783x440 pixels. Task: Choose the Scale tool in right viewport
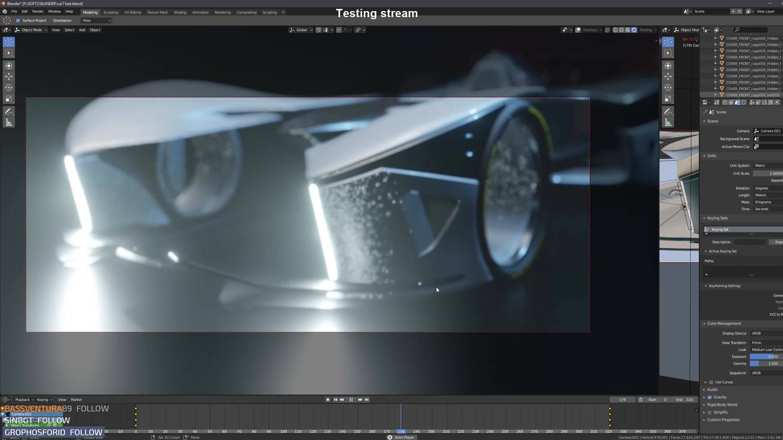pyautogui.click(x=668, y=99)
